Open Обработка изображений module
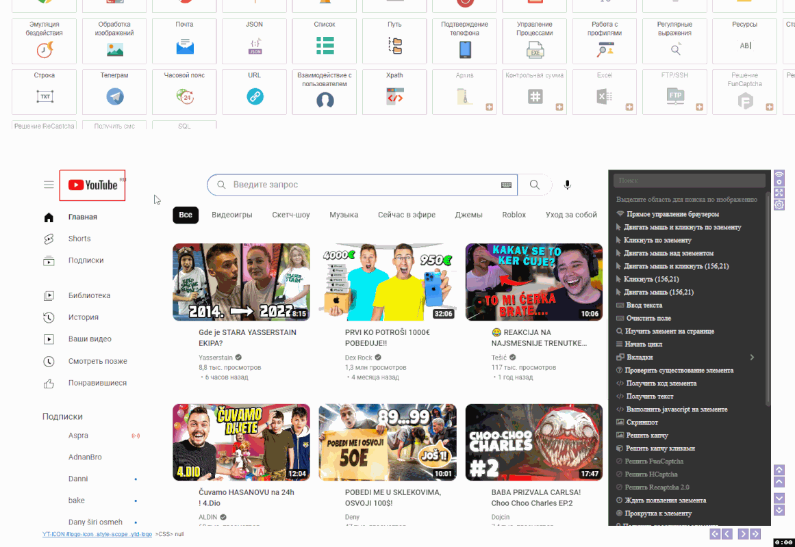This screenshot has width=795, height=547. click(x=114, y=41)
